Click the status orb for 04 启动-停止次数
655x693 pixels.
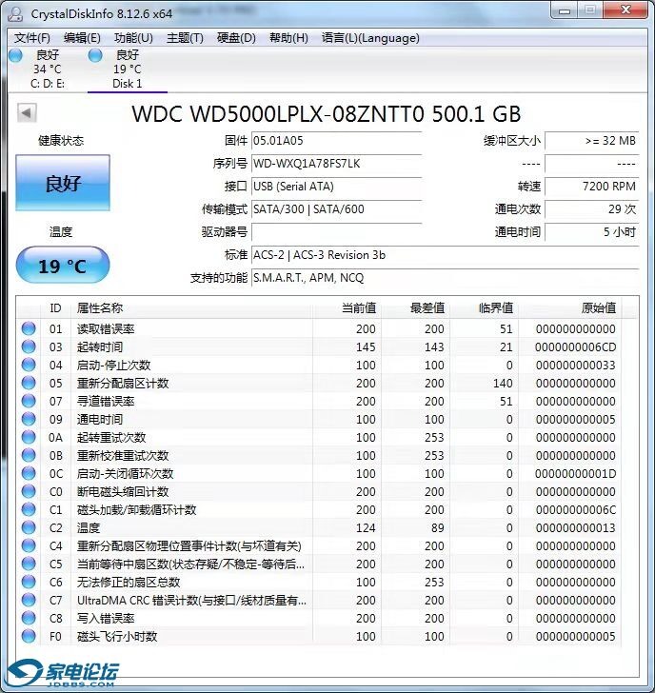29,365
